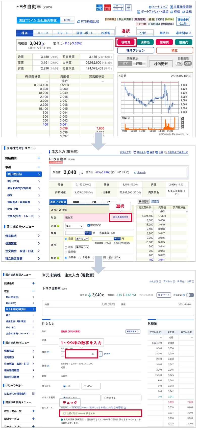Screen dimensions: 197x433
Task: Open the 25/11/07 period date dropdown
Action: 114,258
